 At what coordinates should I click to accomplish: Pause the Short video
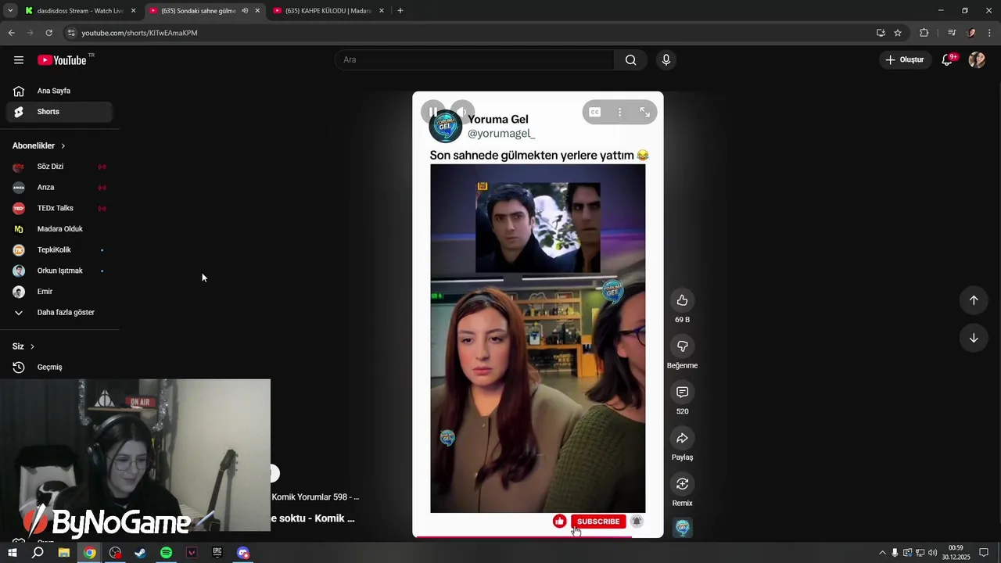click(x=432, y=112)
